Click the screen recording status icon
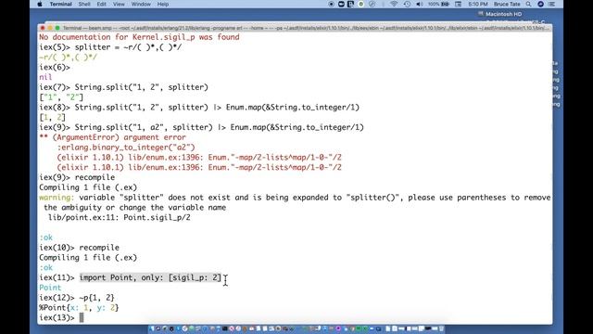593x334 pixels. (332, 4)
